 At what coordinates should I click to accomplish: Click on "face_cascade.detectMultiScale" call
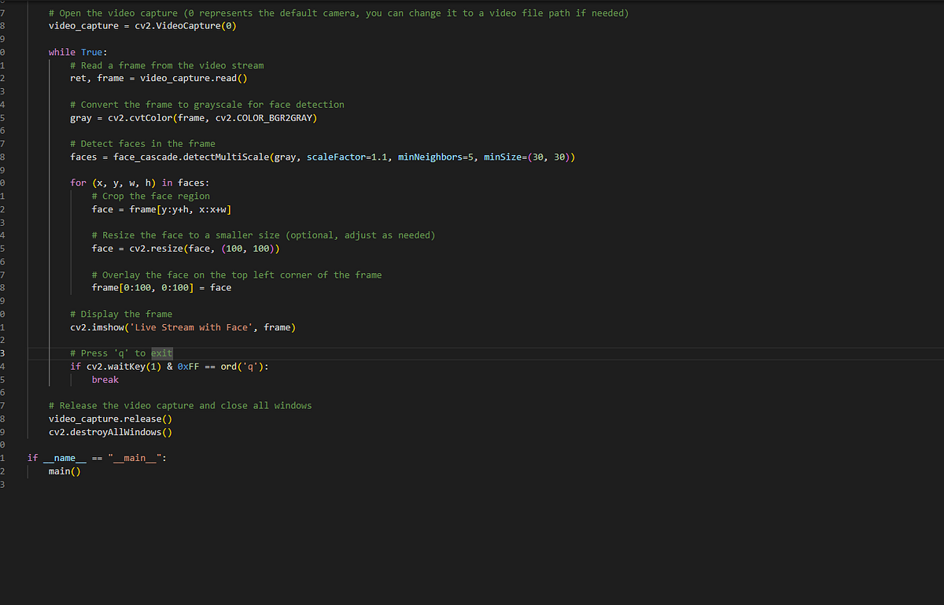click(x=191, y=157)
